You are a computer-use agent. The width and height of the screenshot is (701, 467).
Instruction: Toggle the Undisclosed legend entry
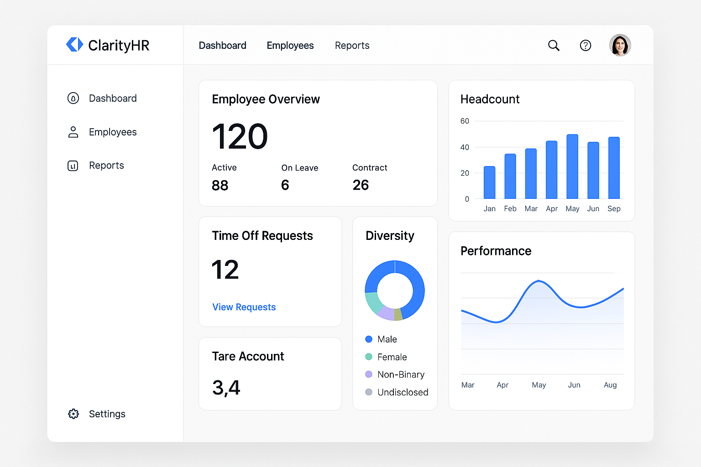point(403,392)
